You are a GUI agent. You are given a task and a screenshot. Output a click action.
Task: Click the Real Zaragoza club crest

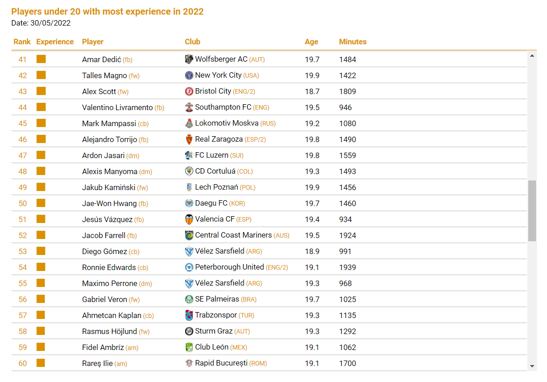pyautogui.click(x=189, y=139)
